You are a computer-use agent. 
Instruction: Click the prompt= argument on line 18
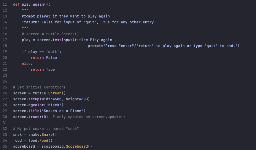[163, 46]
